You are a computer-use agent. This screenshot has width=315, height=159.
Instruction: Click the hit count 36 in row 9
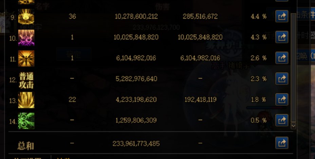point(72,16)
